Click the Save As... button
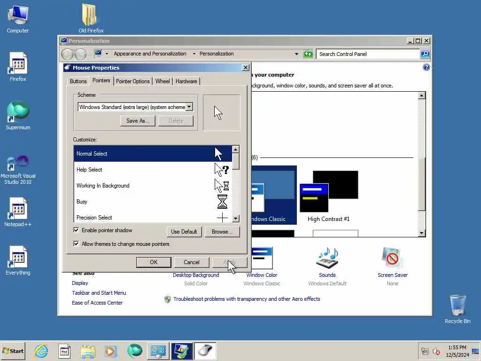481x361 pixels. coord(138,121)
